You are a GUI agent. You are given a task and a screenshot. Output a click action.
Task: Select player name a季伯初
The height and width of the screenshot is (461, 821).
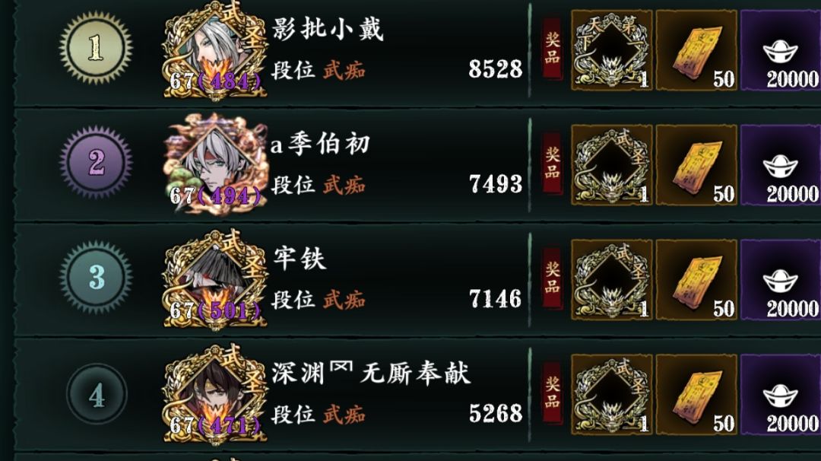point(321,144)
